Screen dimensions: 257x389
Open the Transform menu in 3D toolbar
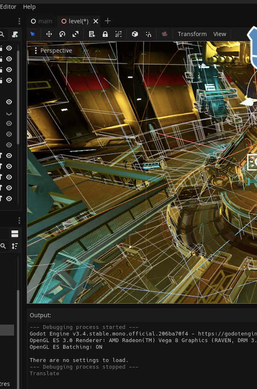[192, 34]
